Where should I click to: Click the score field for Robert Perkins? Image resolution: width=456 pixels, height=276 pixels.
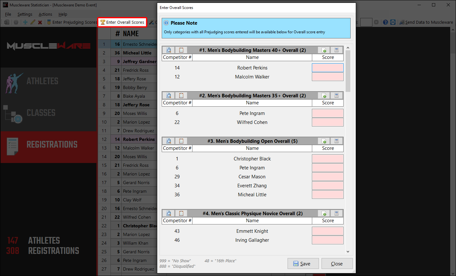328,68
